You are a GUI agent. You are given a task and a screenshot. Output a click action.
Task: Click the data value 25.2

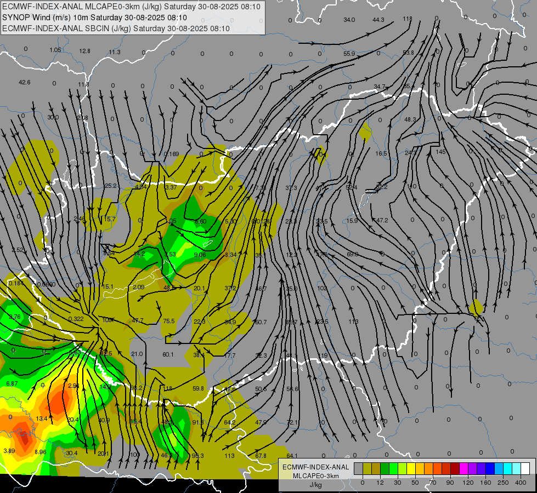[x=111, y=186]
